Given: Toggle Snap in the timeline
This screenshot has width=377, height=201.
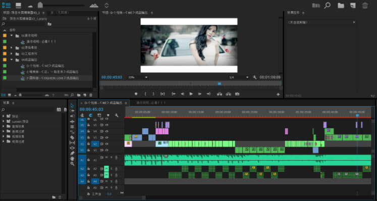Looking at the screenshot, I should pyautogui.click(x=91, y=115).
